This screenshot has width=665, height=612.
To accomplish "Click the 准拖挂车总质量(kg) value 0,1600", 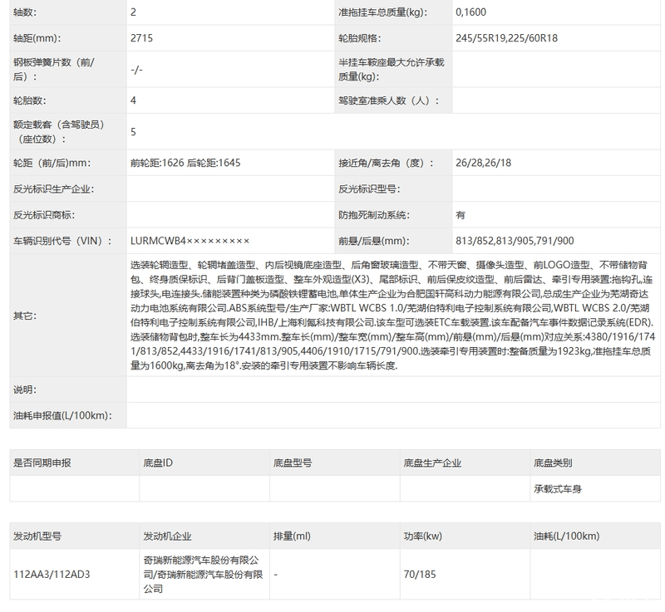I will point(549,13).
